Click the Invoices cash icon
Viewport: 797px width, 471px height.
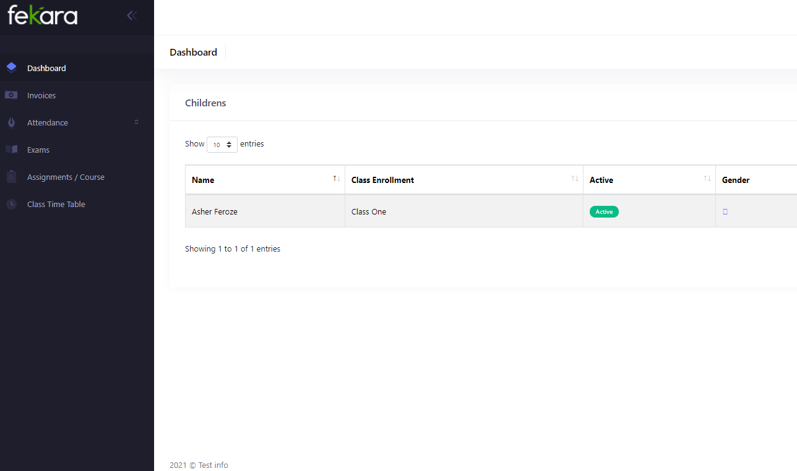11,95
